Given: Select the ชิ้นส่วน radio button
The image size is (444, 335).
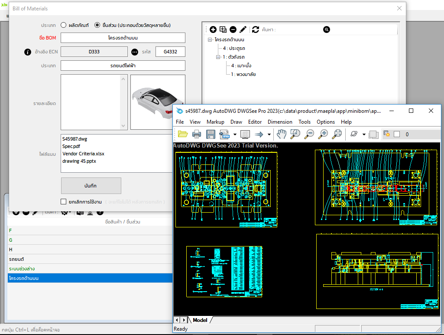Looking at the screenshot, I should click(x=97, y=25).
